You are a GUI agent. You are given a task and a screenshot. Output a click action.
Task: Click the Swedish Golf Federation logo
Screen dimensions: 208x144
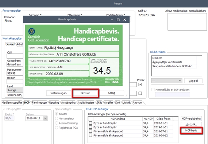32,31
